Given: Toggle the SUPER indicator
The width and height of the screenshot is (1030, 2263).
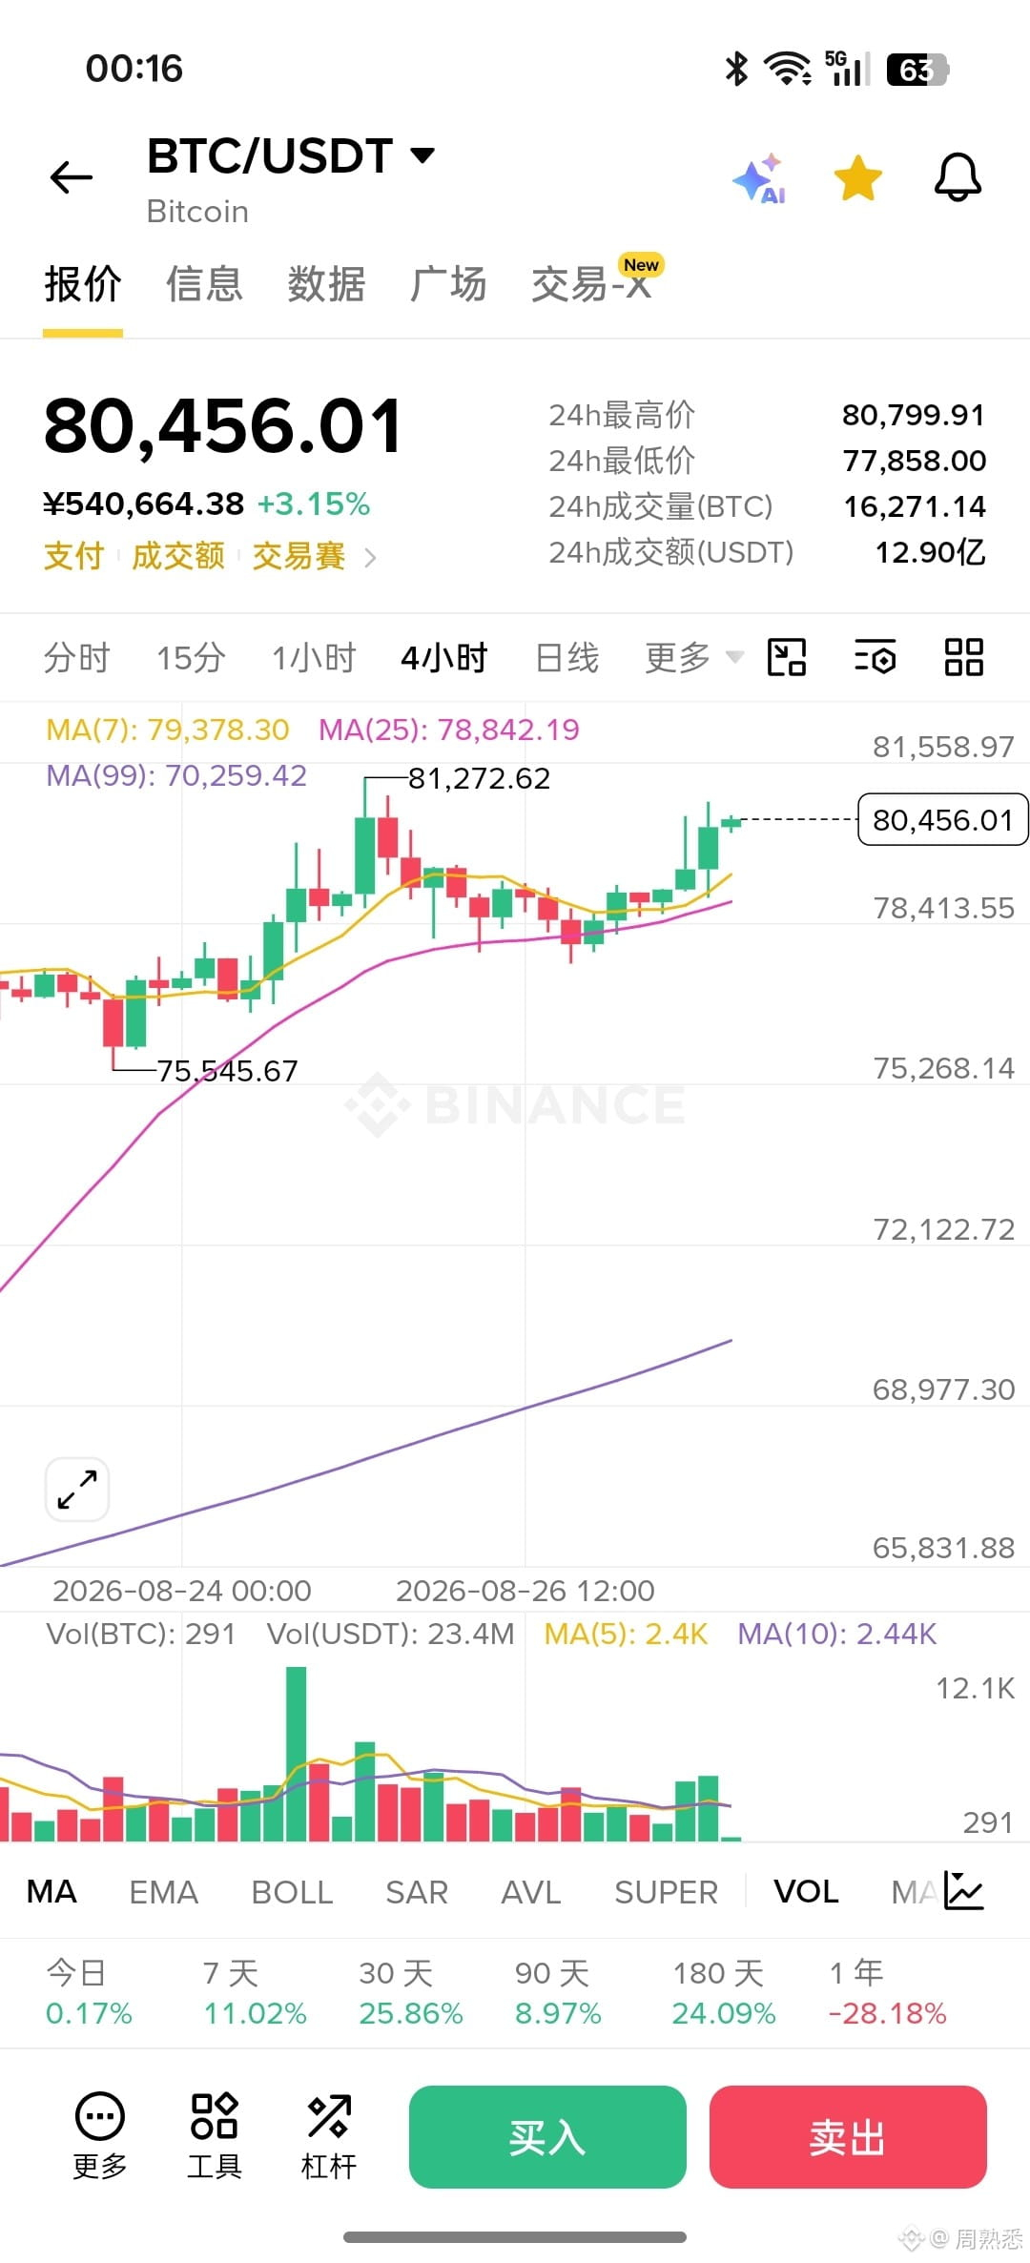Looking at the screenshot, I should (666, 1891).
